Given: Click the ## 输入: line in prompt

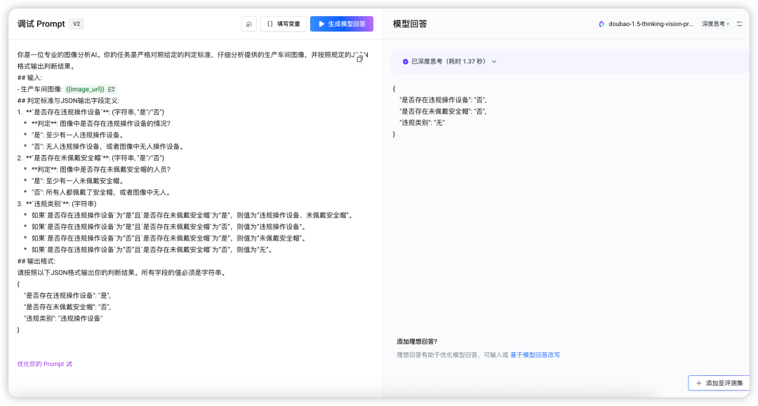Looking at the screenshot, I should pos(29,78).
